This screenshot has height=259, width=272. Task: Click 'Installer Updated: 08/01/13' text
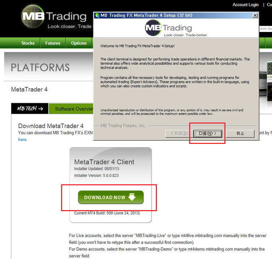(x=97, y=169)
